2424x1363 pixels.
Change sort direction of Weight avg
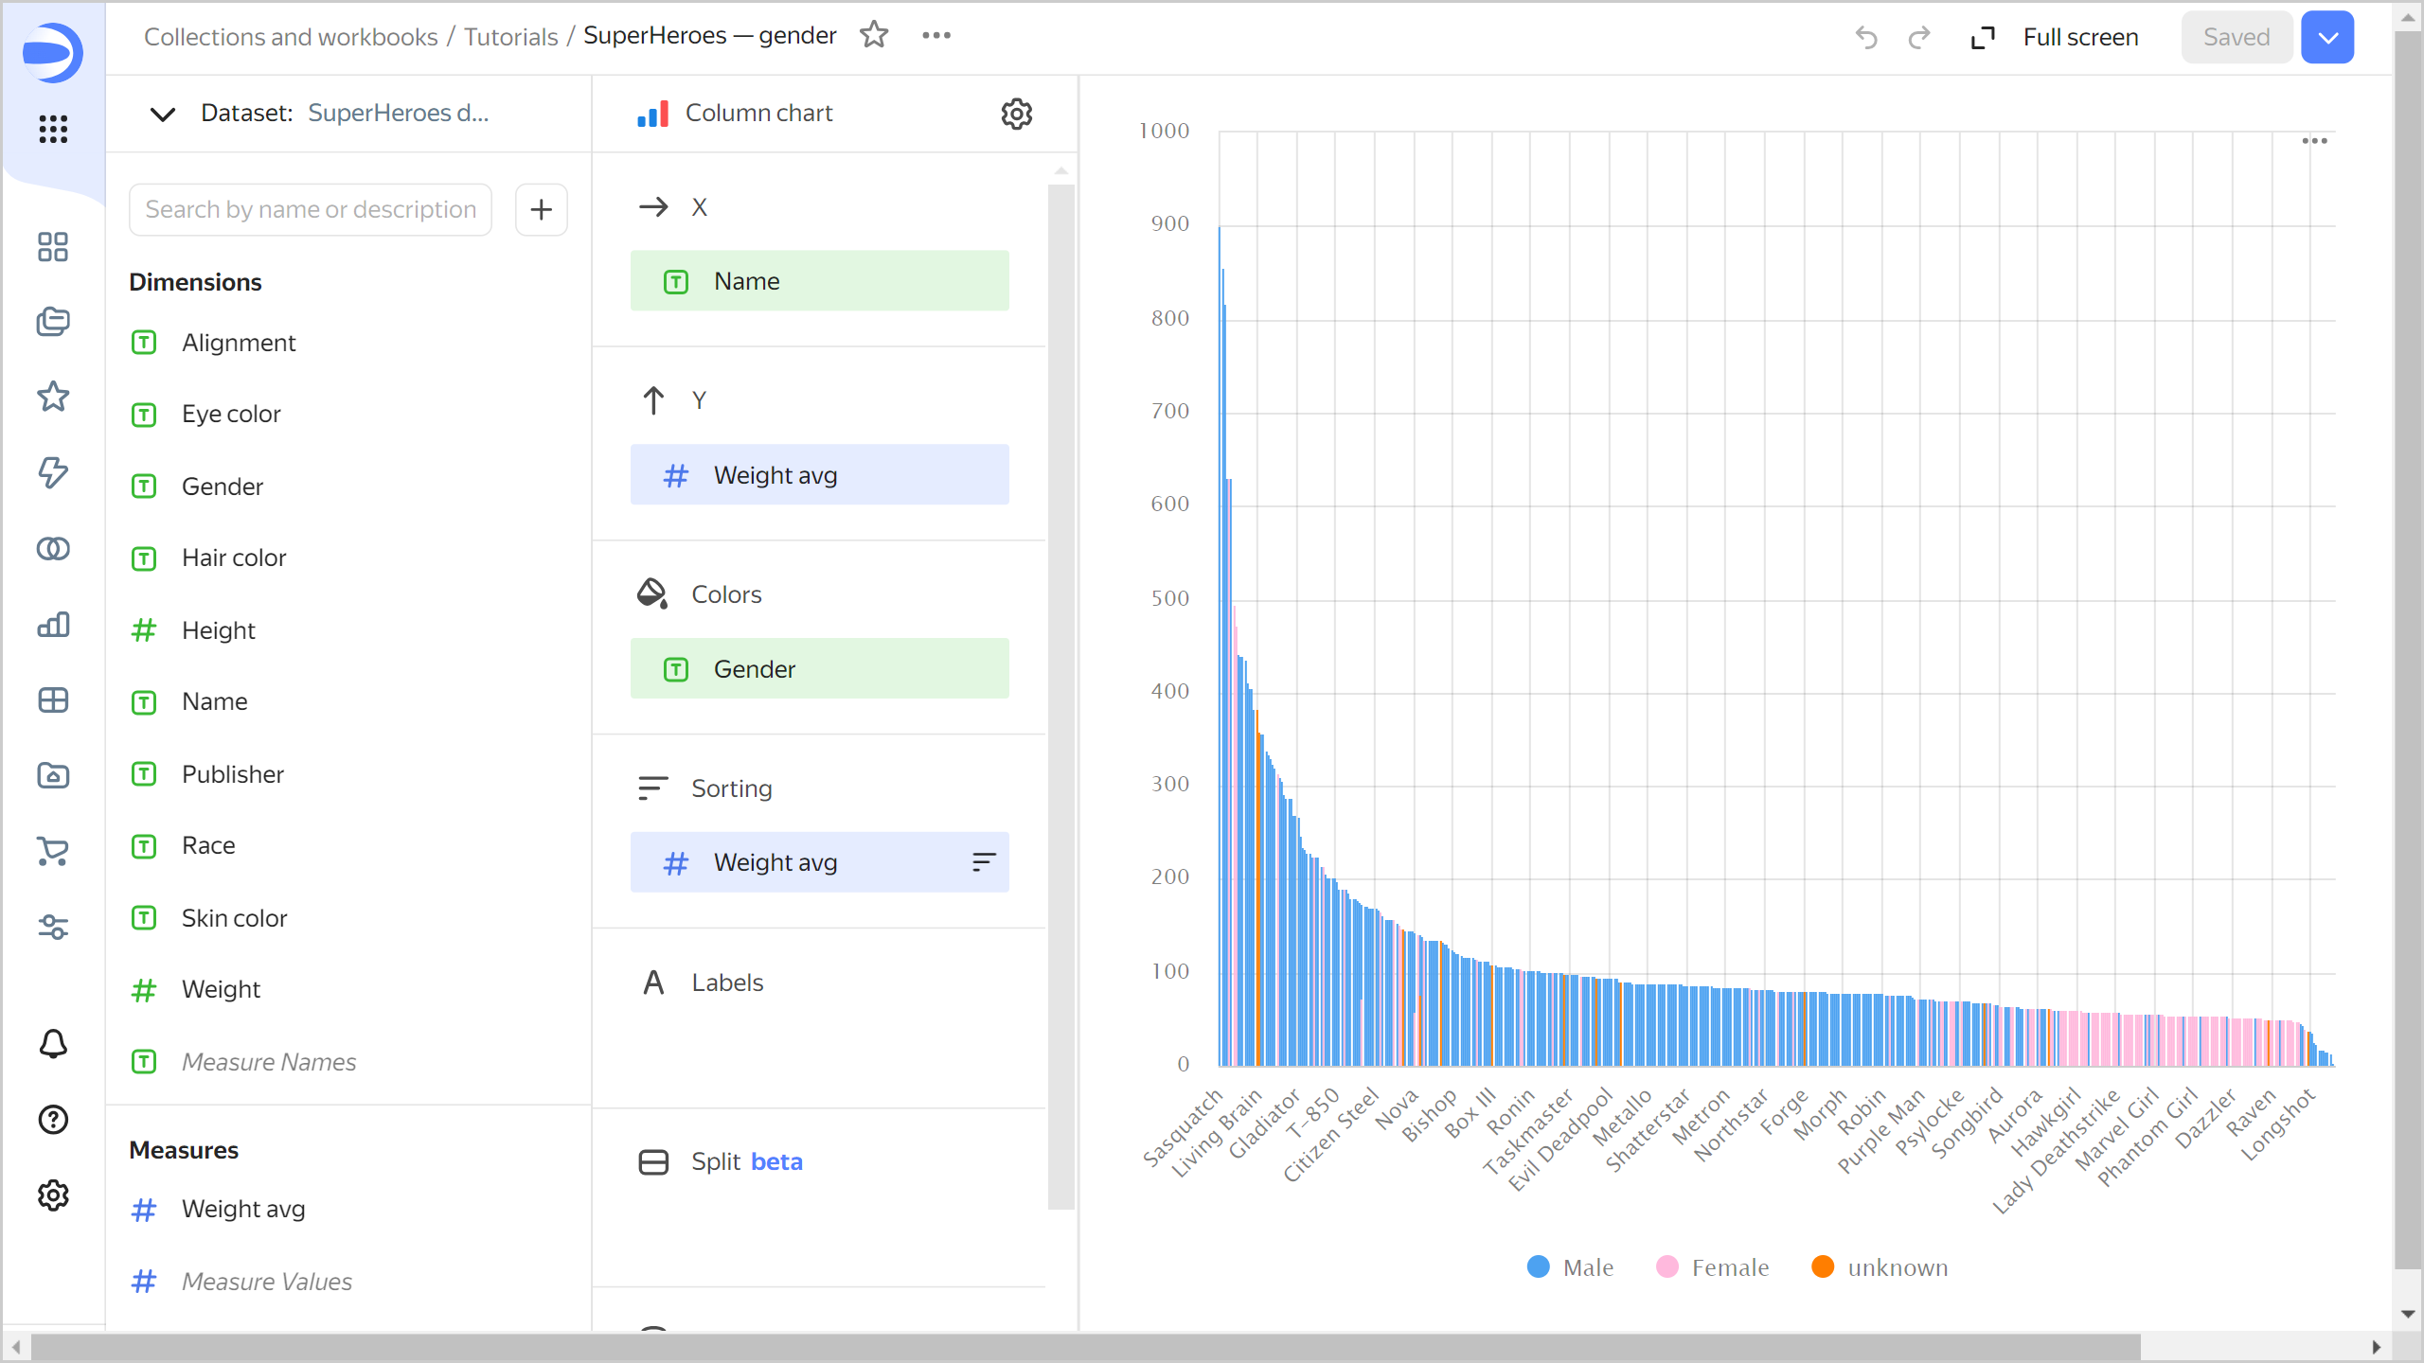(984, 861)
